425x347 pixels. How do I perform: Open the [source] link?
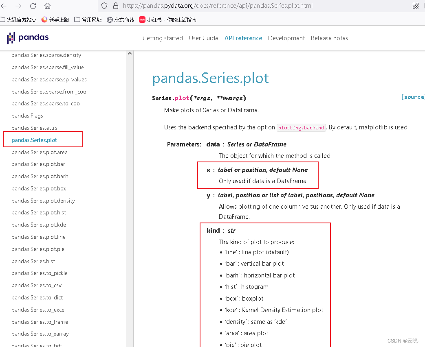point(412,97)
